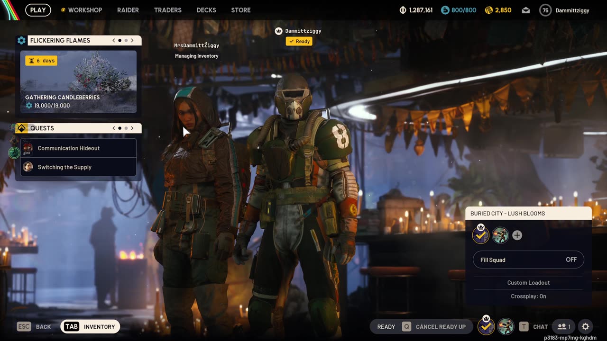
Task: Select the MrsDammittziggy player name
Action: (x=196, y=45)
